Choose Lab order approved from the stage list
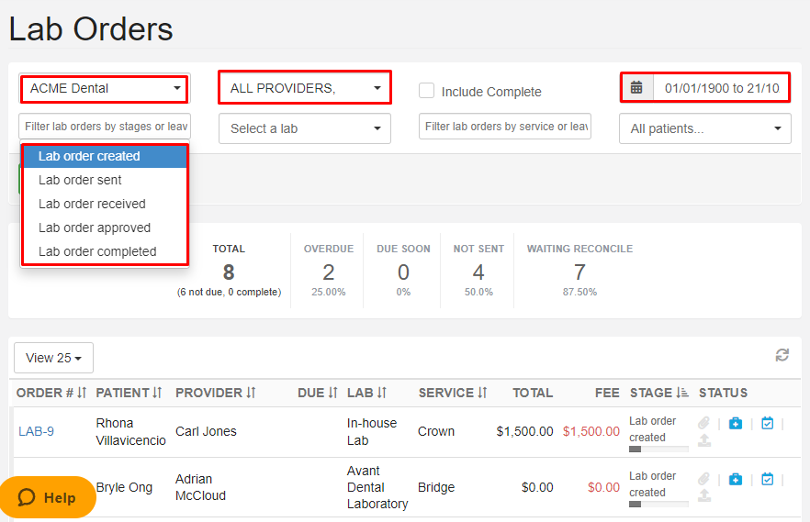This screenshot has height=522, width=810. tap(94, 228)
